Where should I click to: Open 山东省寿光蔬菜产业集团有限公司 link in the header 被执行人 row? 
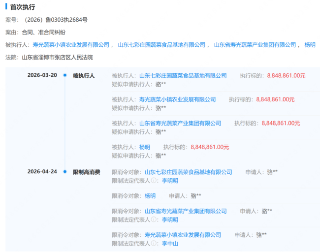255,45
